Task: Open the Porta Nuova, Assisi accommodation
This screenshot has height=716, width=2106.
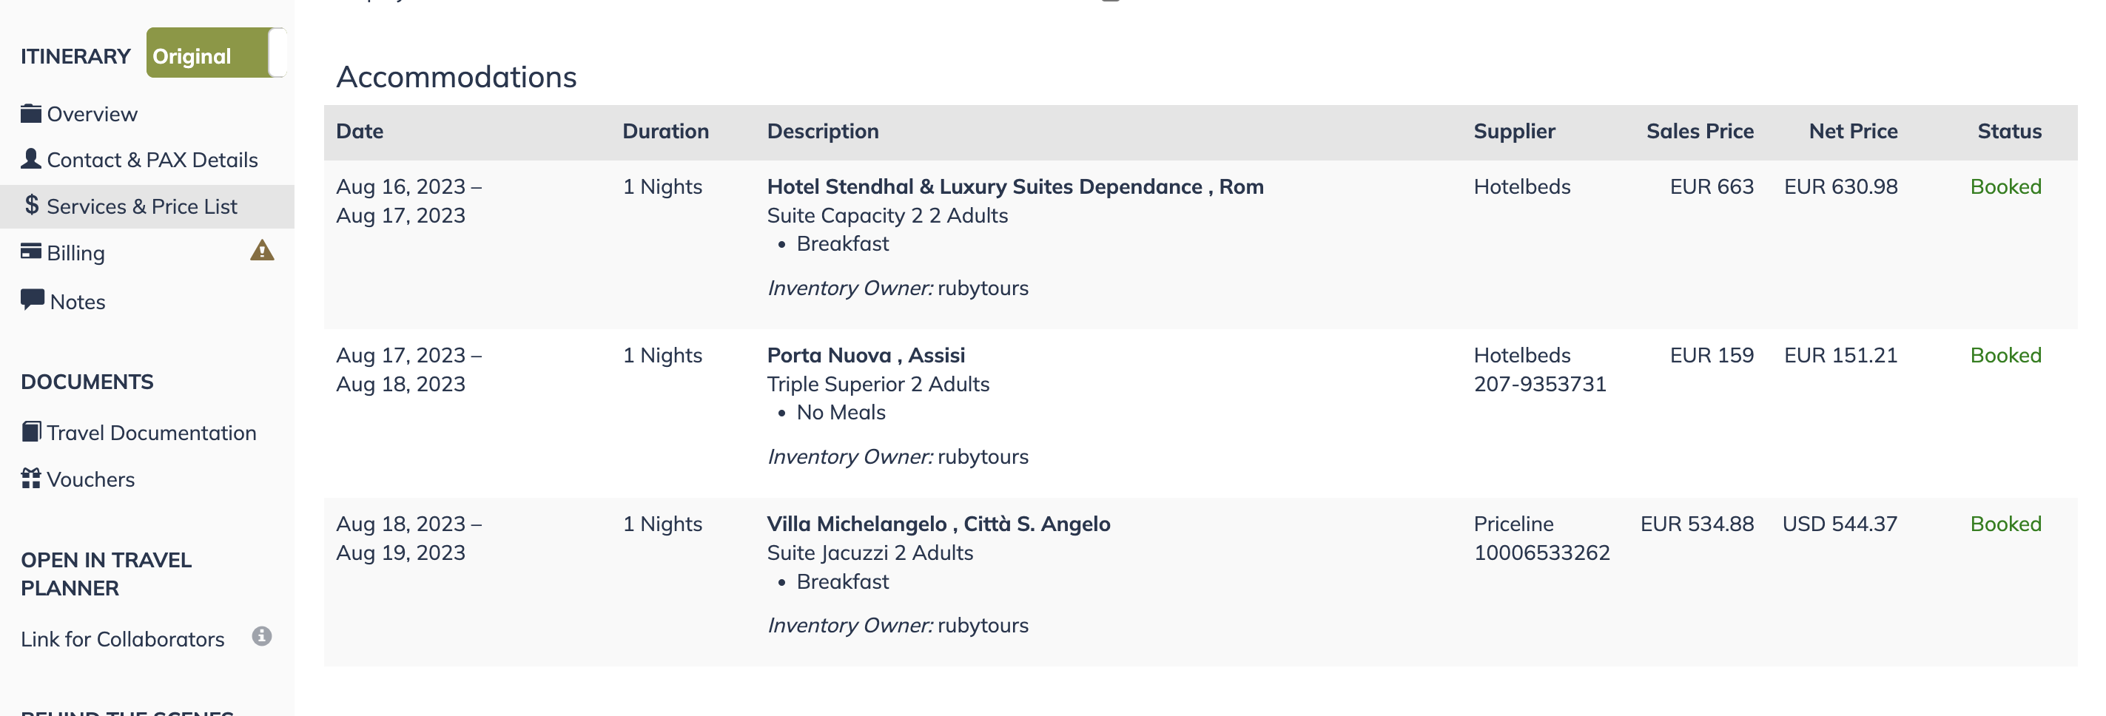Action: [x=866, y=355]
